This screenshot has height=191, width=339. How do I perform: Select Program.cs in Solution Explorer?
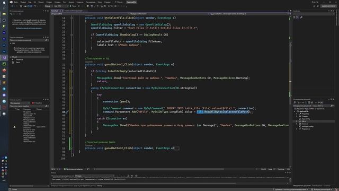point(306,129)
